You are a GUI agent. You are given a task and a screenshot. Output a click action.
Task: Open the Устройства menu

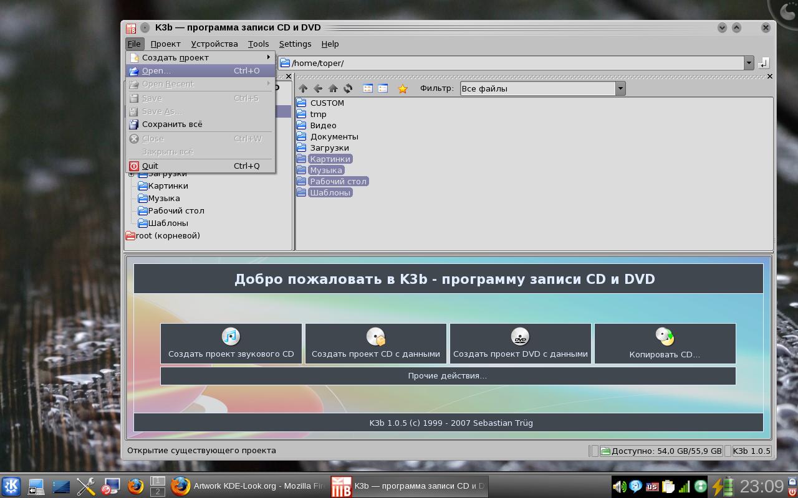click(x=214, y=44)
